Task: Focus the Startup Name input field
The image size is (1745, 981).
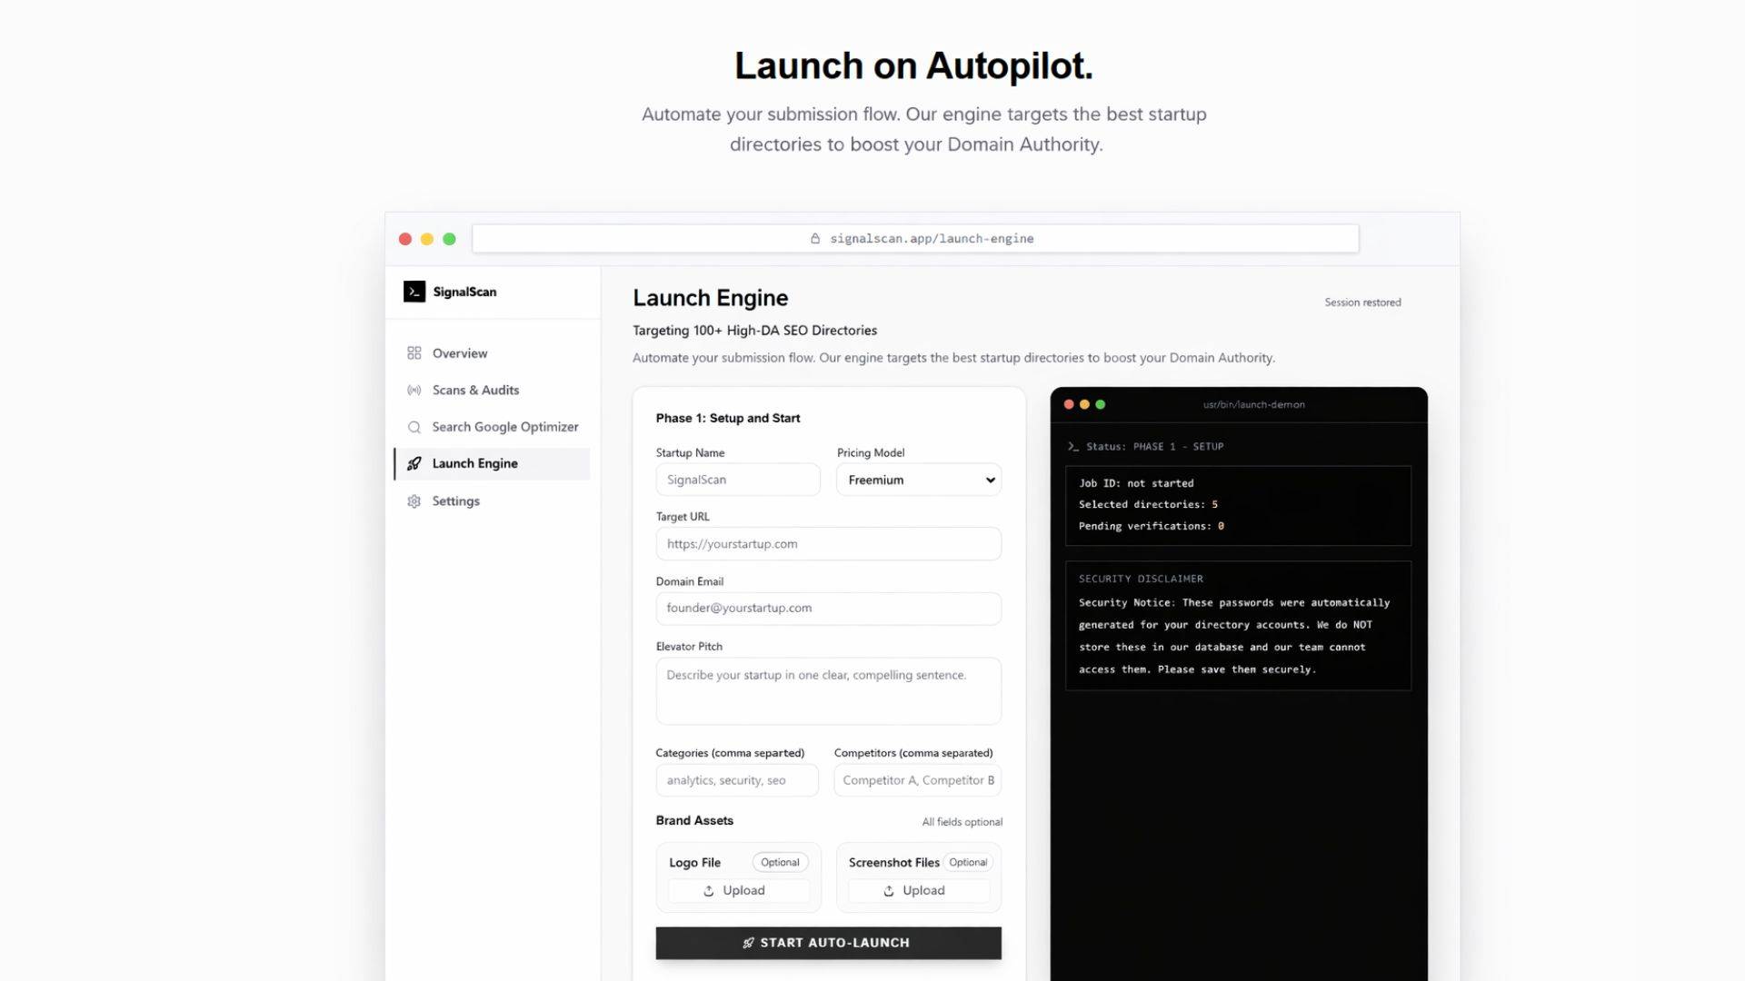Action: [737, 480]
